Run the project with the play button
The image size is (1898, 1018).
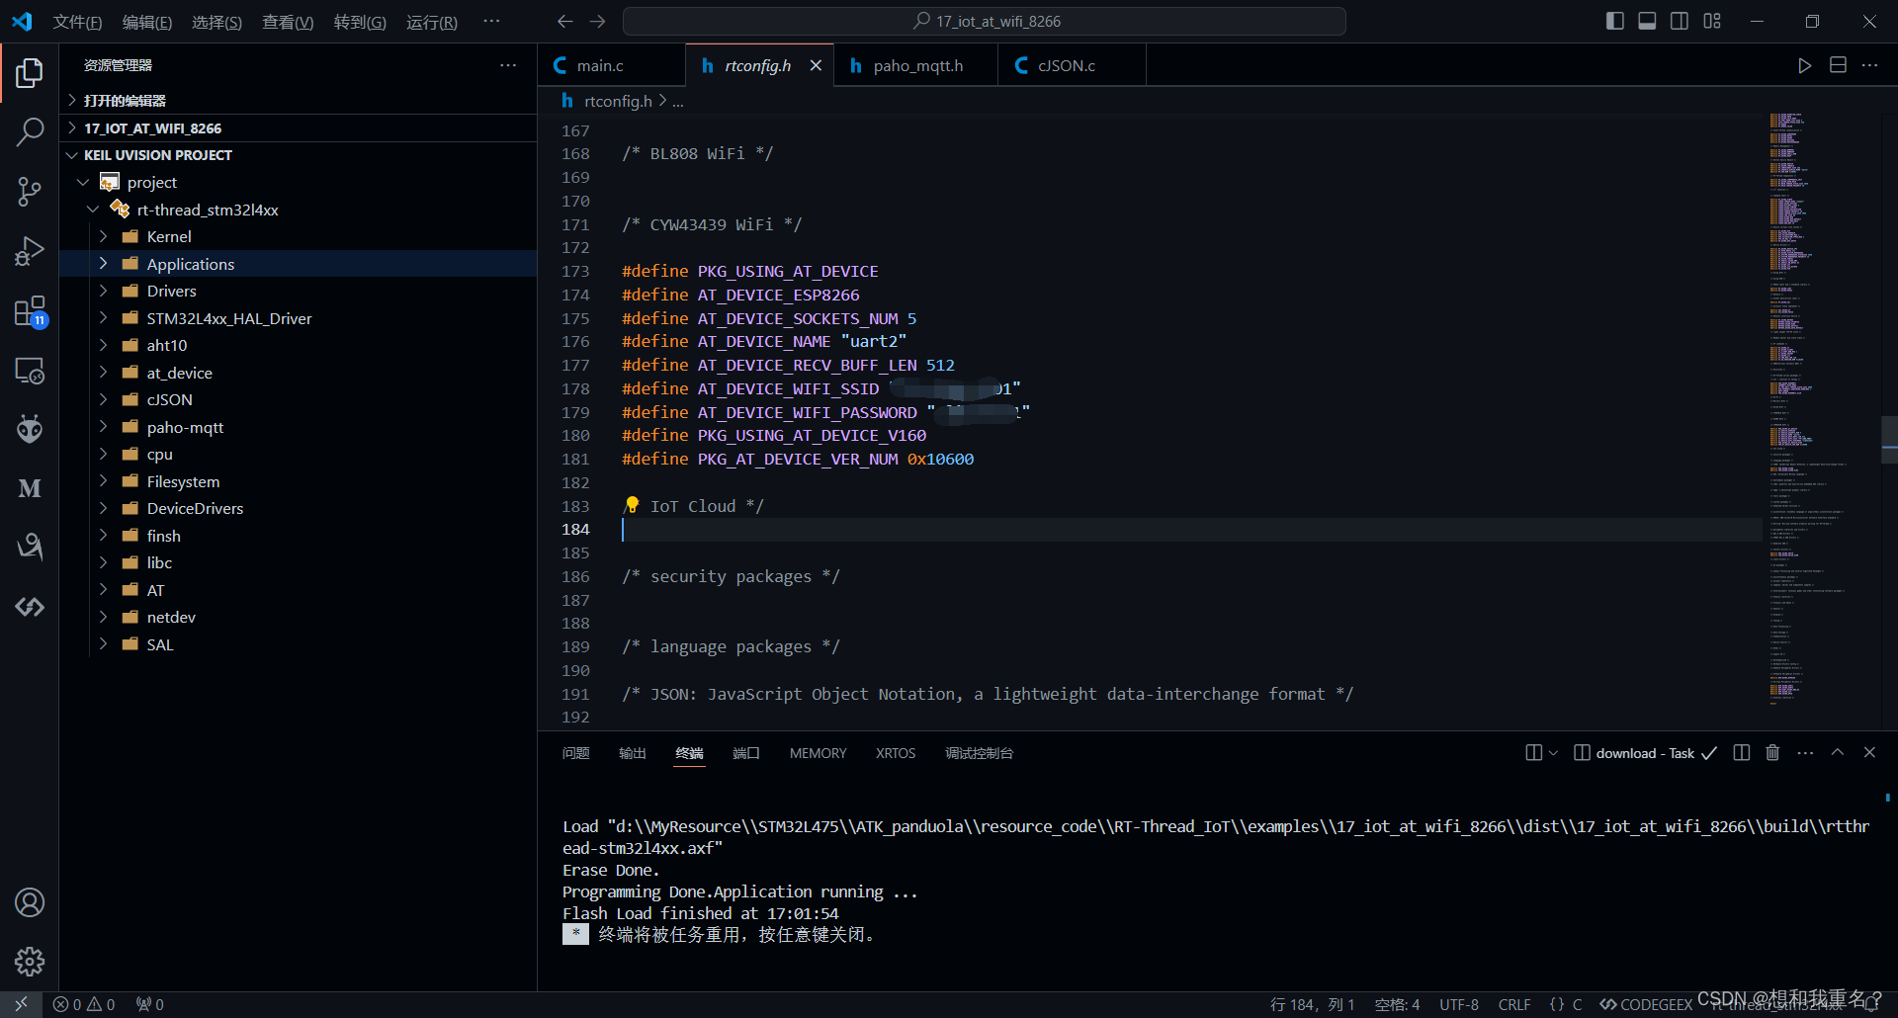(x=1805, y=64)
